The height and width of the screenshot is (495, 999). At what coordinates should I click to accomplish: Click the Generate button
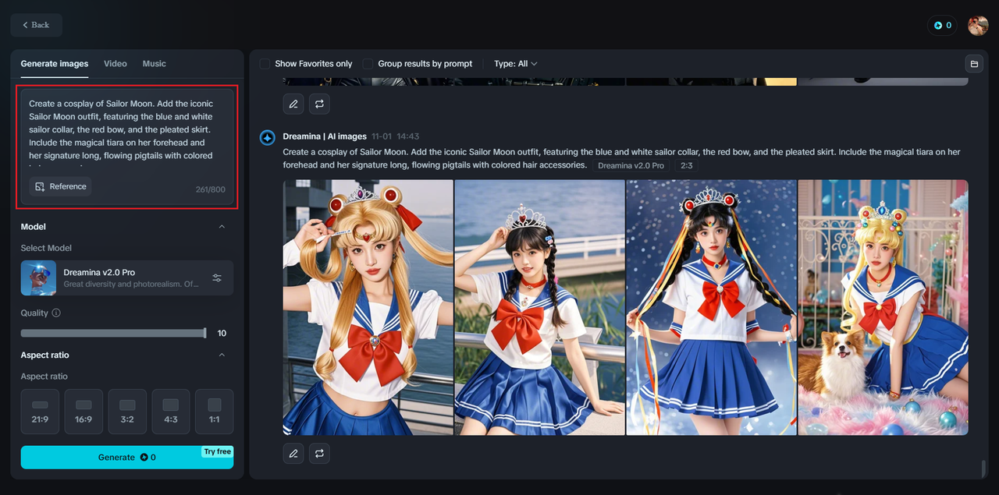(127, 458)
